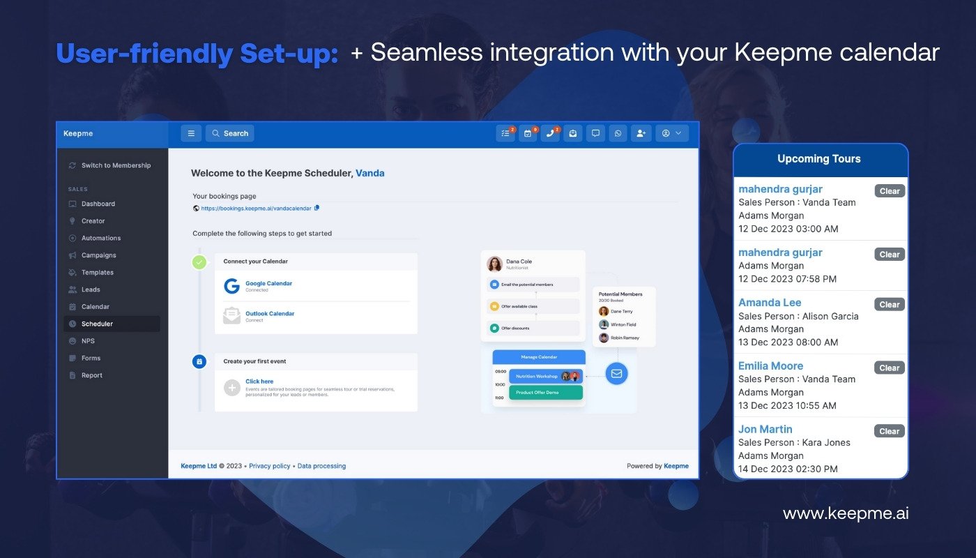Open the tasks checklist icon in top bar
This screenshot has width=976, height=558.
click(505, 133)
